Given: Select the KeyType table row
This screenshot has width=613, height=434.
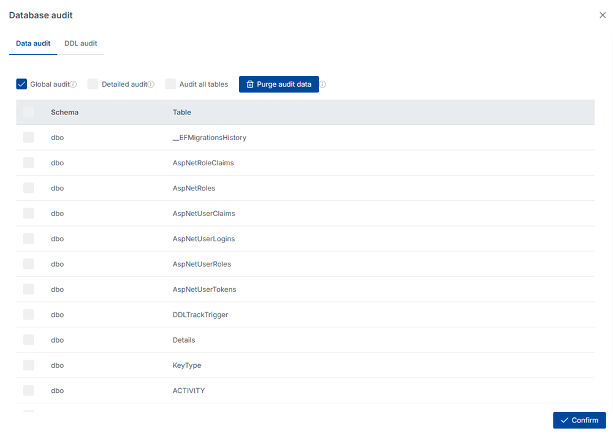Looking at the screenshot, I should 29,365.
